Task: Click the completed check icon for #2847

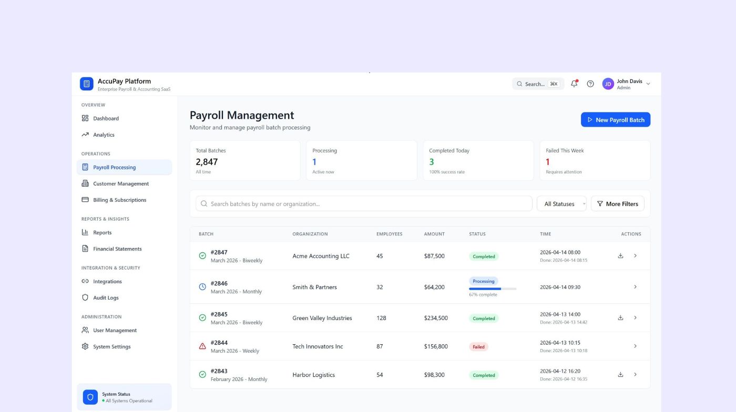Action: point(202,256)
